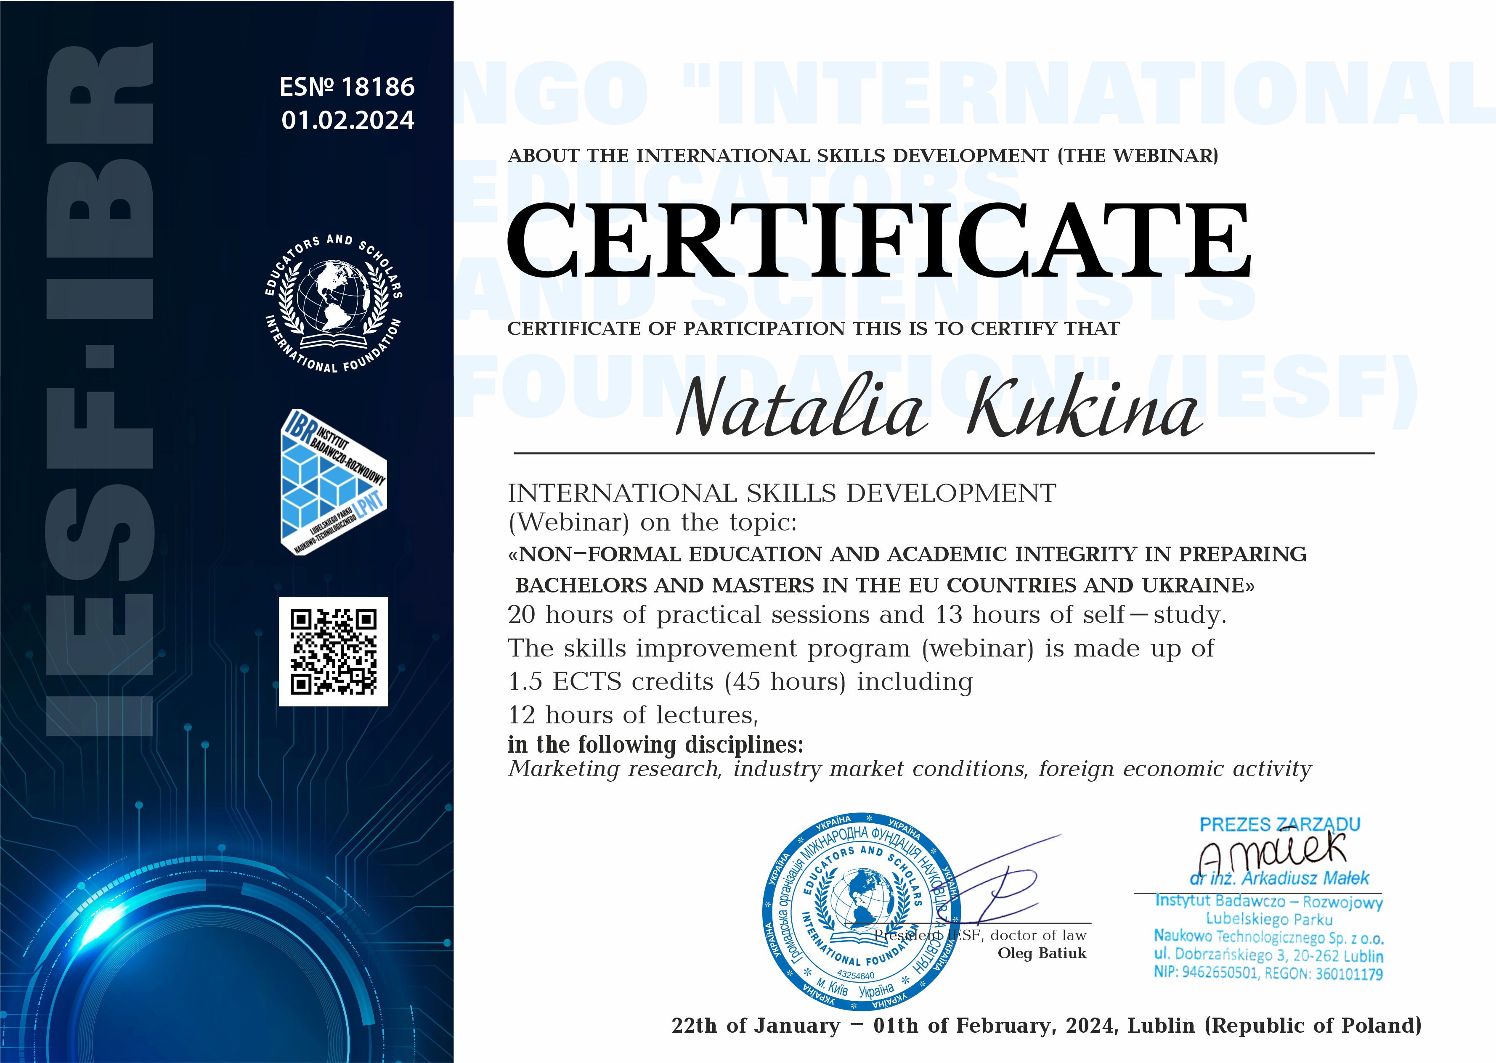This screenshot has width=1496, height=1063.
Task: Click the 01.02.2024 issue date
Action: 347,120
